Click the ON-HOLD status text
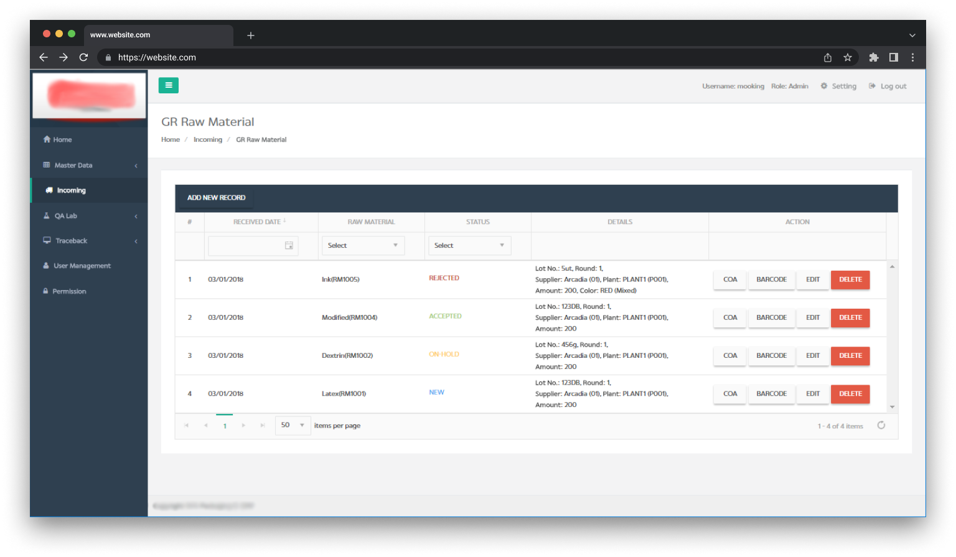This screenshot has height=557, width=956. point(444,354)
